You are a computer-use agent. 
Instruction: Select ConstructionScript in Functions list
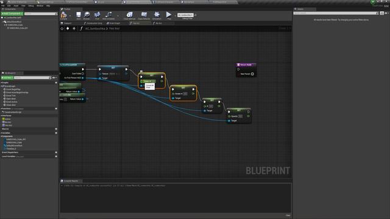point(13,112)
